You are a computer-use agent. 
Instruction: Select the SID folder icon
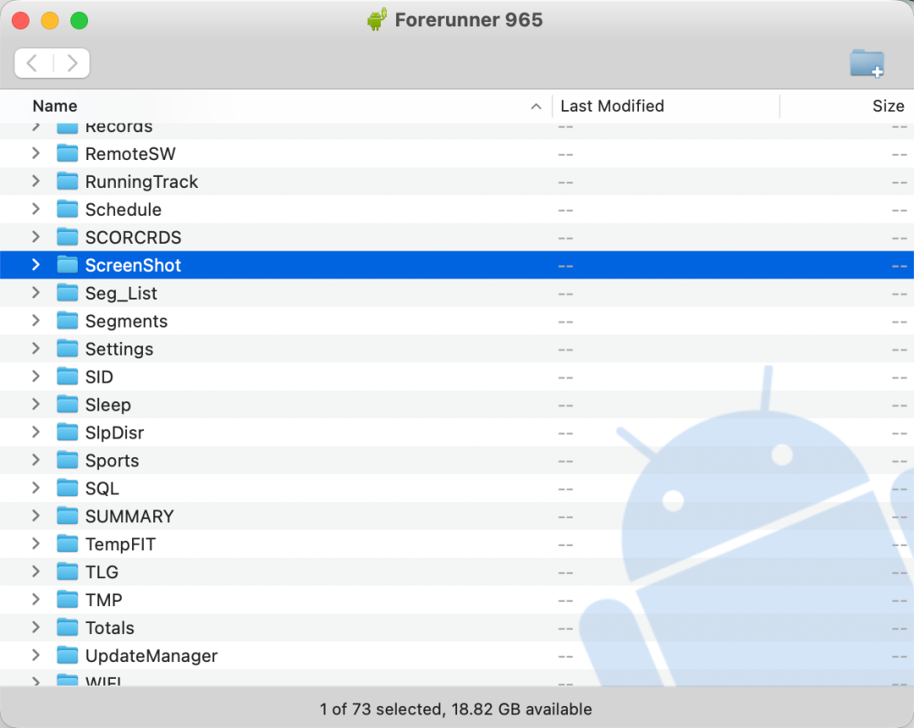(x=68, y=377)
